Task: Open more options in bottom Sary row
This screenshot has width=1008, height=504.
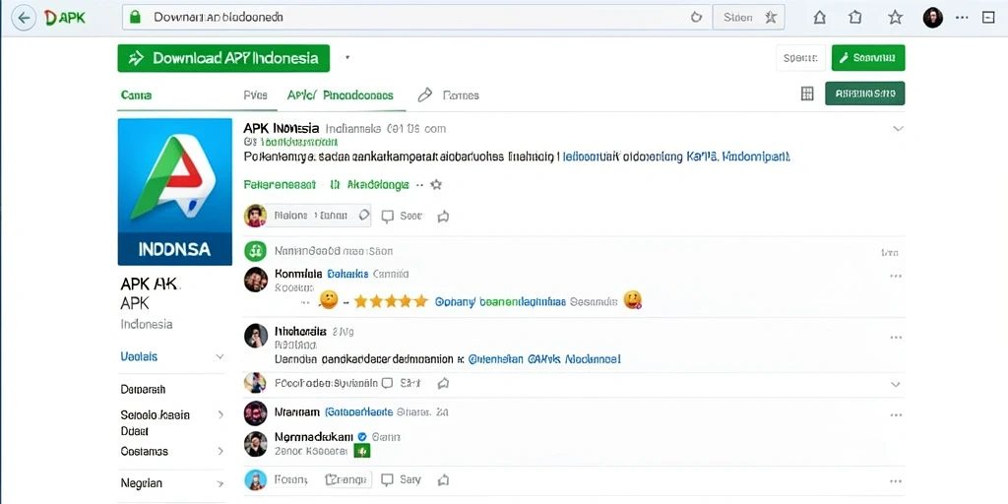Action: [896, 481]
